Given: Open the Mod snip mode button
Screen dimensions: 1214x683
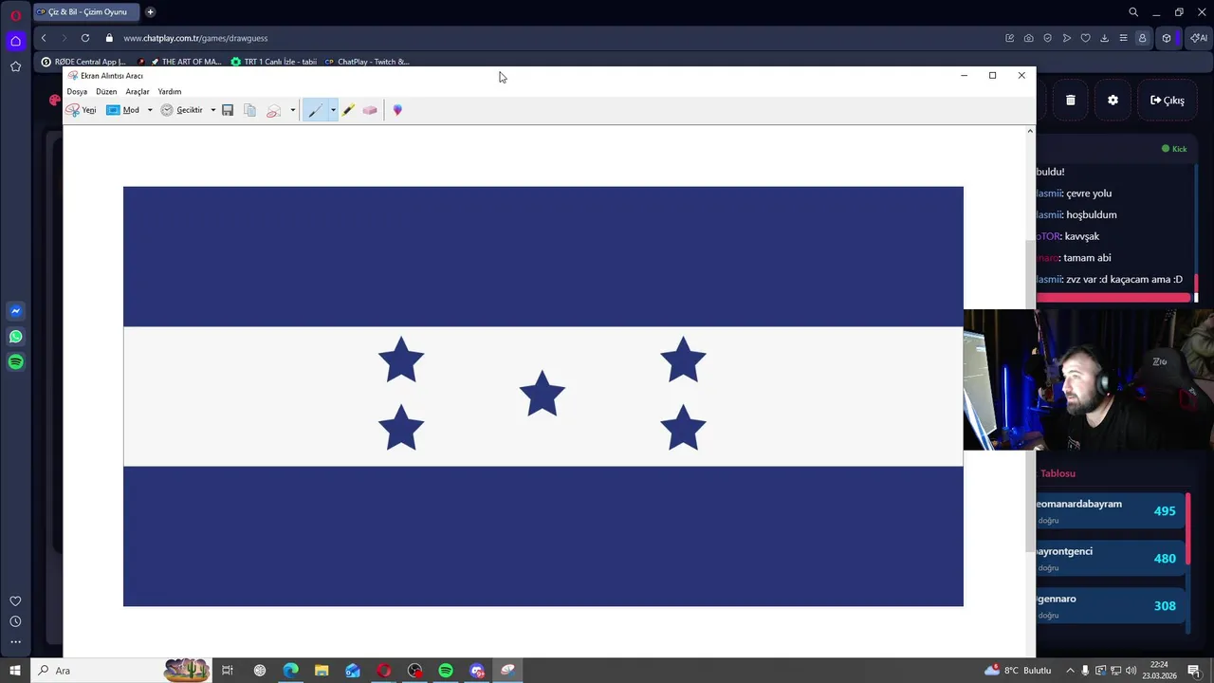Looking at the screenshot, I should pyautogui.click(x=122, y=110).
